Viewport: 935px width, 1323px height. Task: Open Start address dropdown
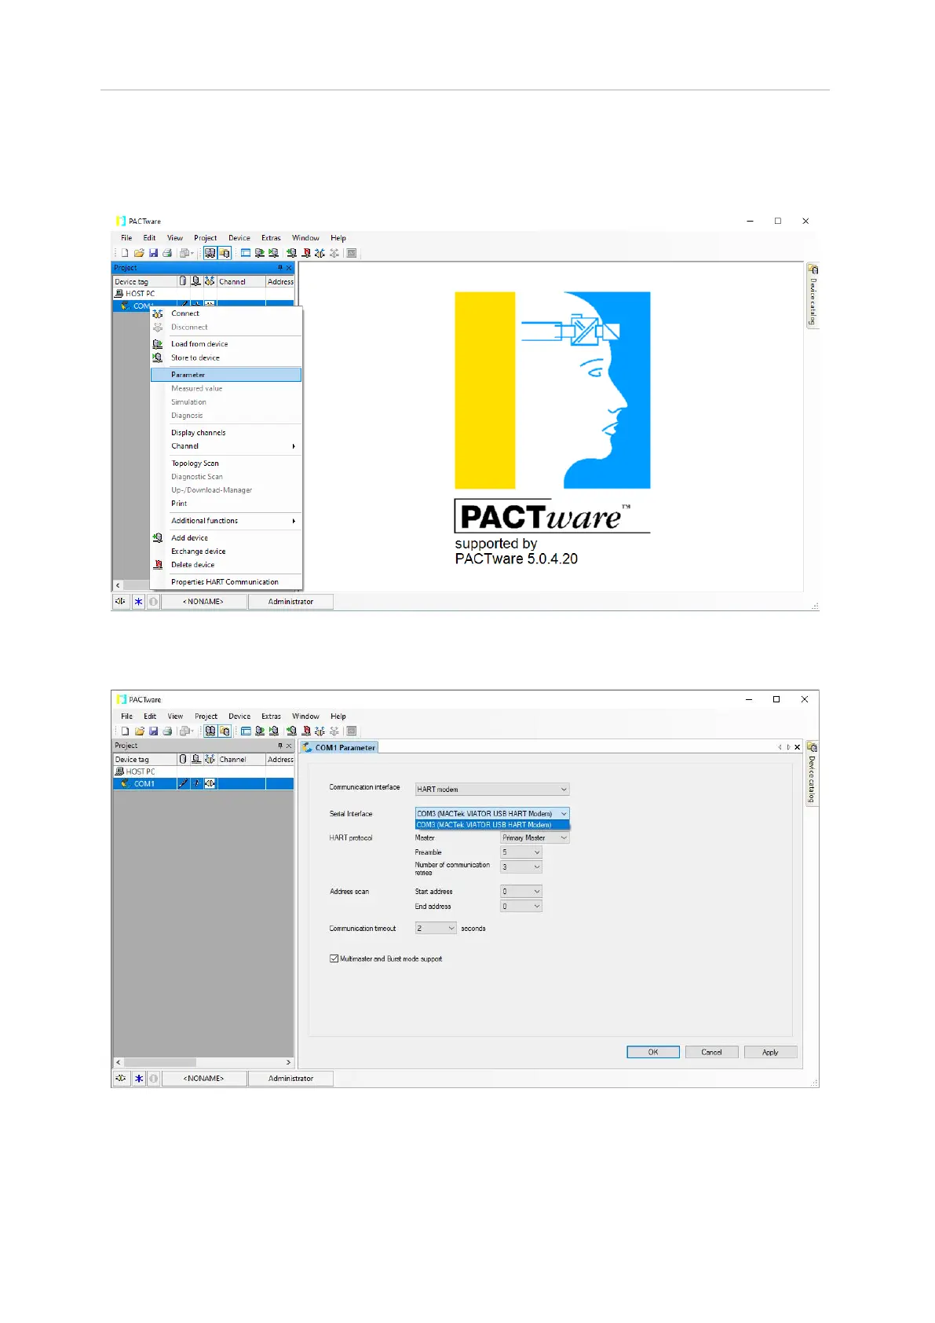[521, 892]
